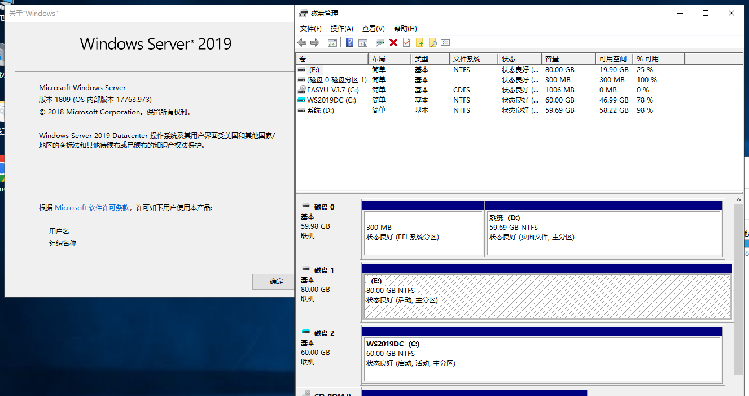The height and width of the screenshot is (396, 749).
Task: Click the disk connect/rescan toolbar icon
Action: 380,43
